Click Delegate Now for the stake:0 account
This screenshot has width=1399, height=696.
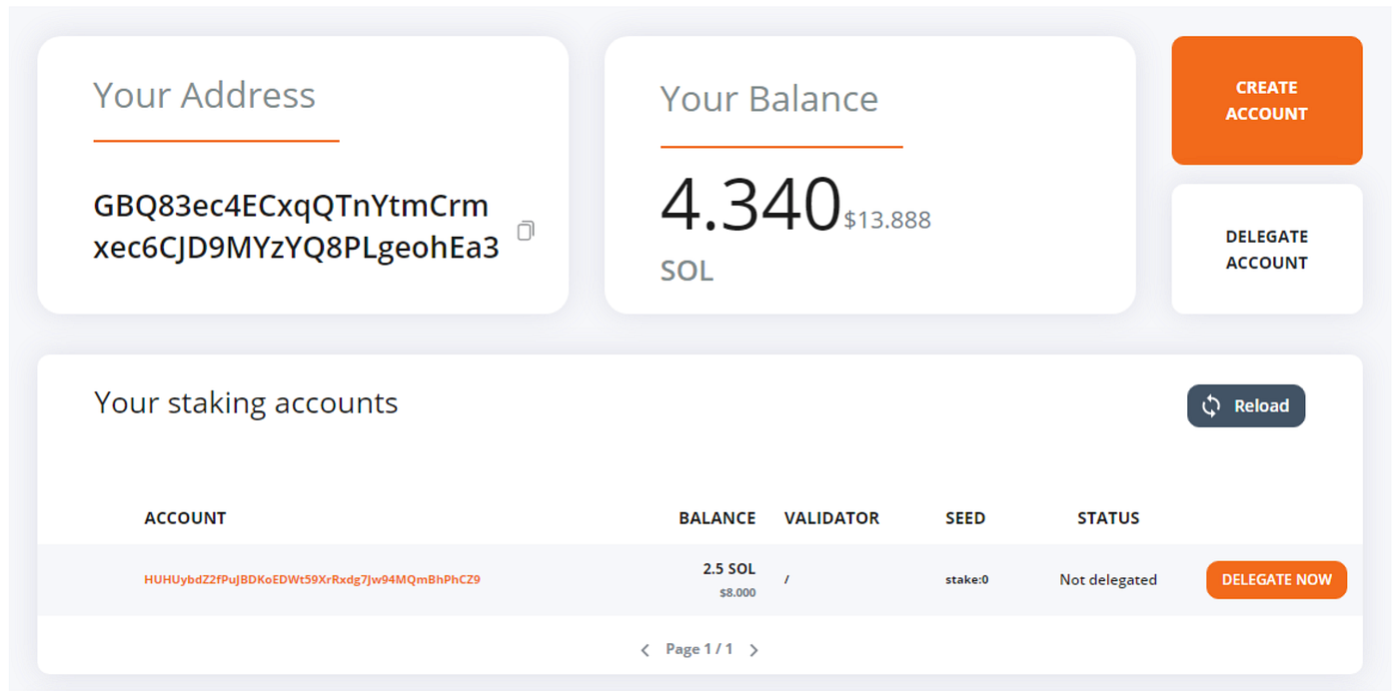[x=1276, y=579]
